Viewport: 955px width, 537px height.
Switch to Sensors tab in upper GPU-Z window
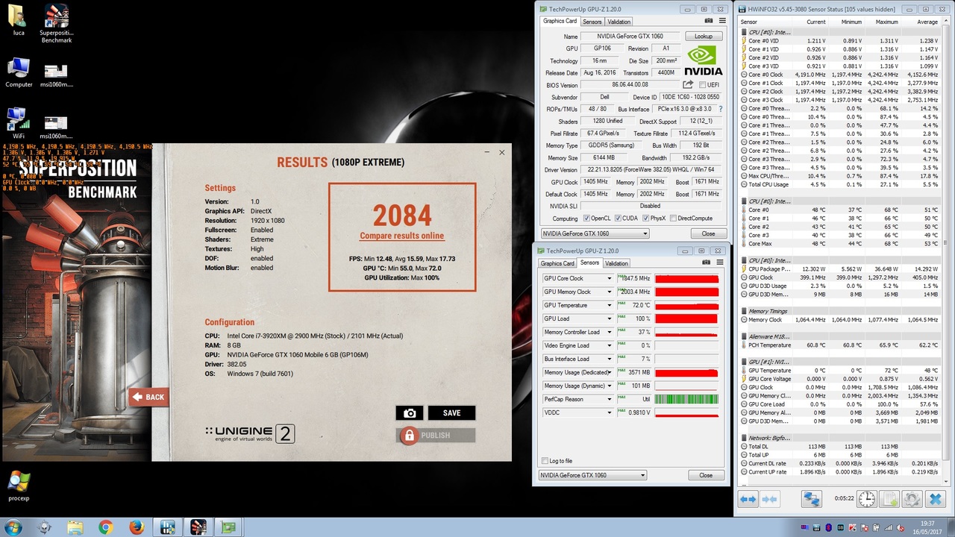[592, 22]
